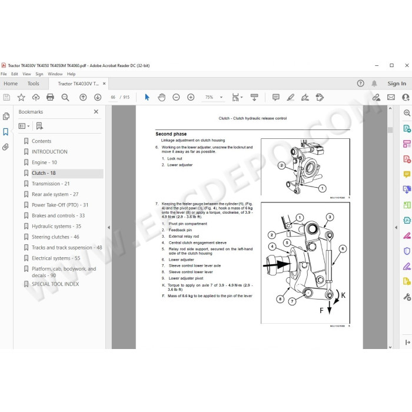The width and height of the screenshot is (412, 412).
Task: Send file by email envelope icon
Action: tap(391, 98)
